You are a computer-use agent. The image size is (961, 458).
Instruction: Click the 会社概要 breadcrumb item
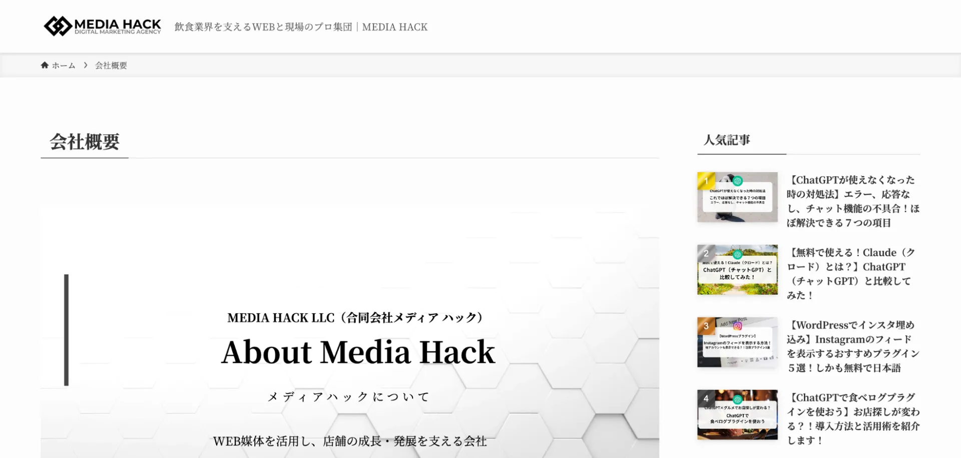click(x=111, y=66)
